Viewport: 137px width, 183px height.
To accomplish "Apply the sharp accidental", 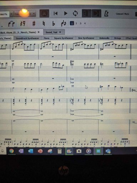I will tap(34, 23).
